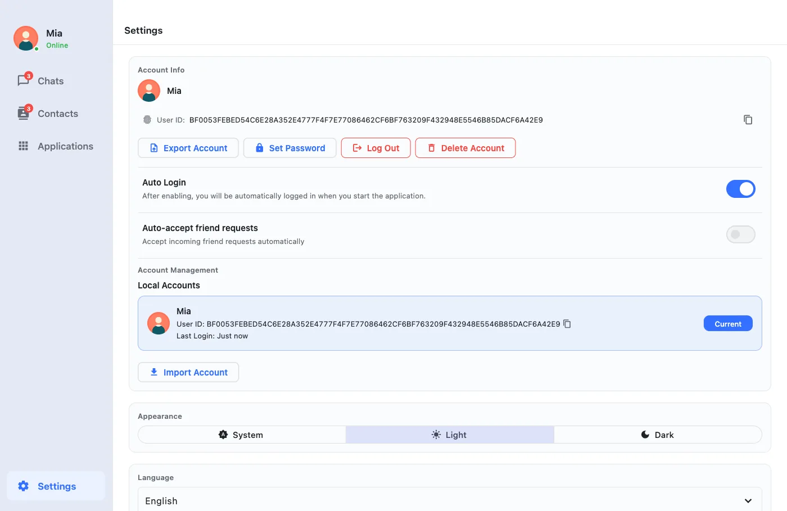787x511 pixels.
Task: Copy User ID in Local Accounts row
Action: (x=567, y=324)
